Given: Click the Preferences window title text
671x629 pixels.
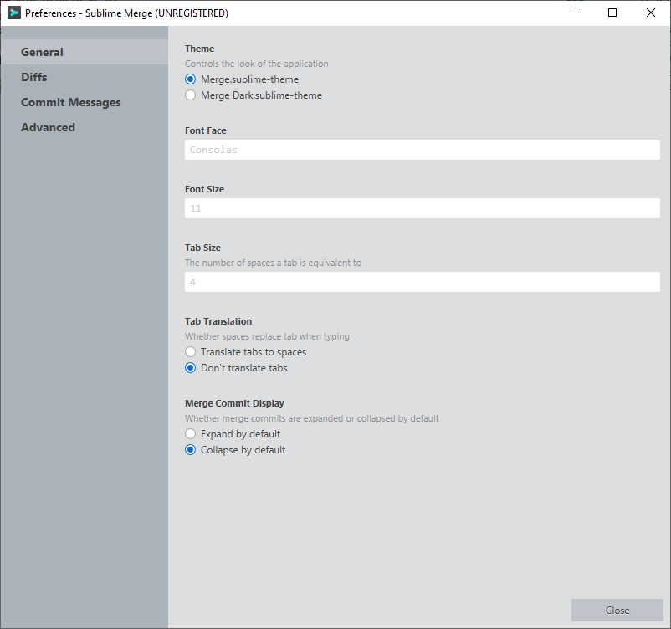Looking at the screenshot, I should click(x=126, y=13).
